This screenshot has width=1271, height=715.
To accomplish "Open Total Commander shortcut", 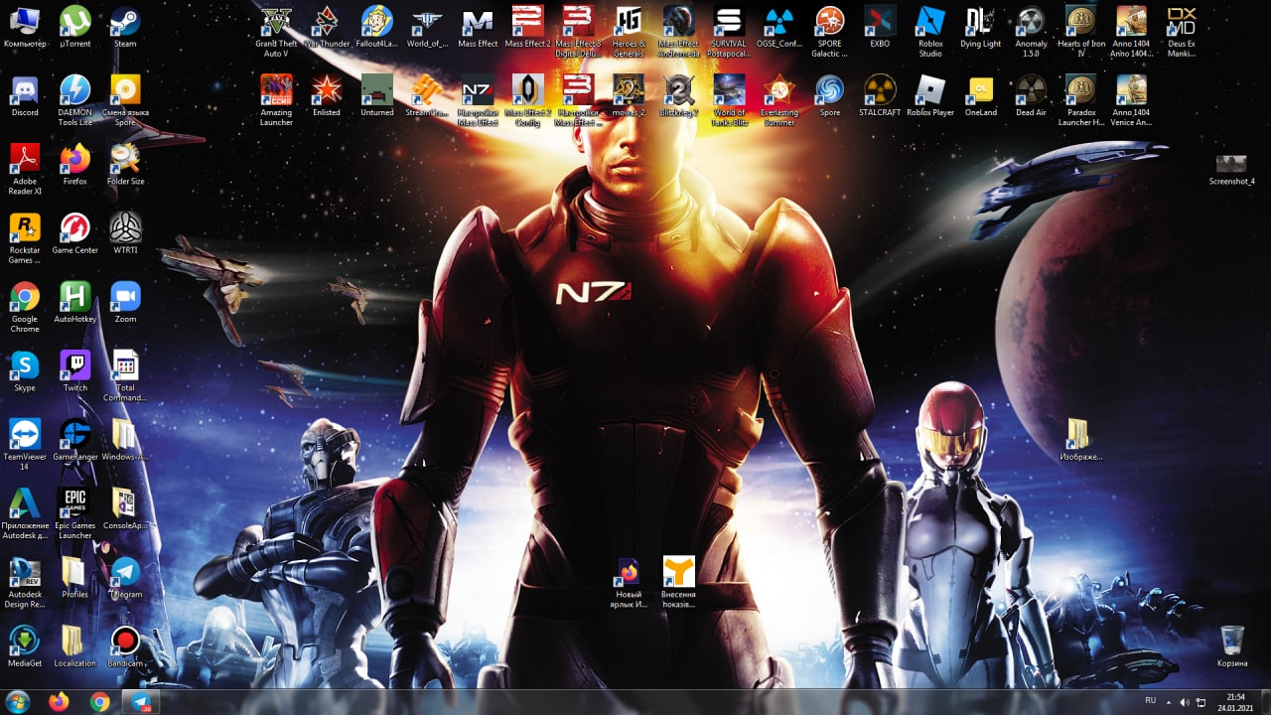I will coord(125,374).
